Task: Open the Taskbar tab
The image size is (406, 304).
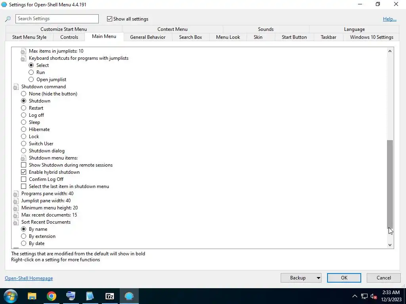Action: [x=328, y=37]
